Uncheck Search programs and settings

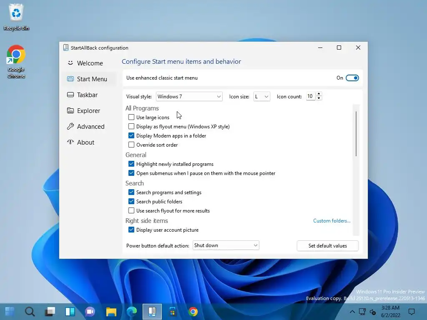coord(131,192)
